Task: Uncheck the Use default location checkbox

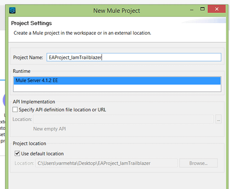Action: click(17, 153)
